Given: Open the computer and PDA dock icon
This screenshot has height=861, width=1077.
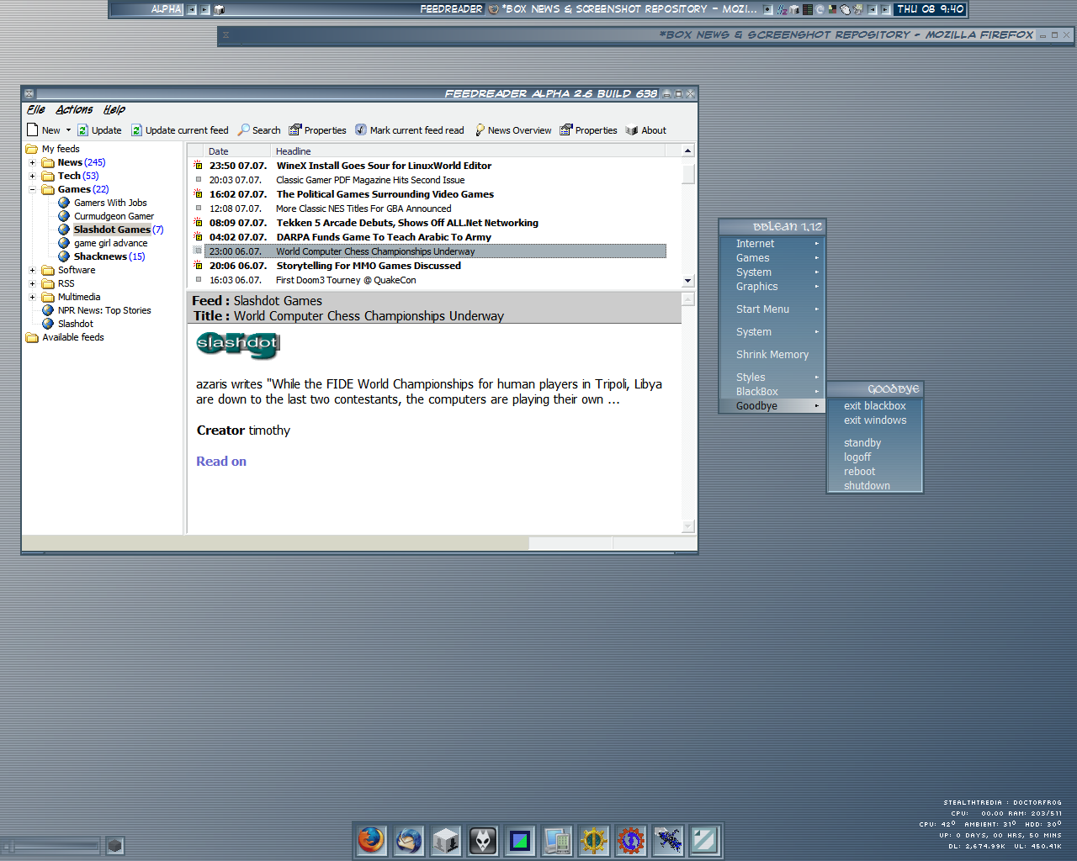Looking at the screenshot, I should point(557,840).
